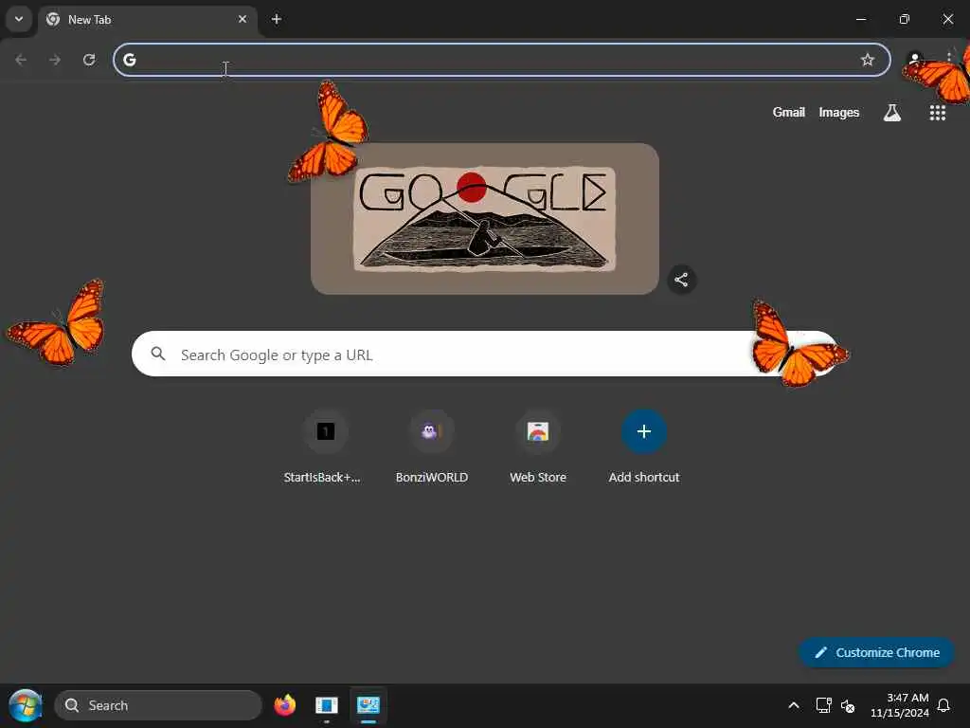The height and width of the screenshot is (728, 970).
Task: Open the tab search dropdown arrow
Action: click(x=19, y=19)
